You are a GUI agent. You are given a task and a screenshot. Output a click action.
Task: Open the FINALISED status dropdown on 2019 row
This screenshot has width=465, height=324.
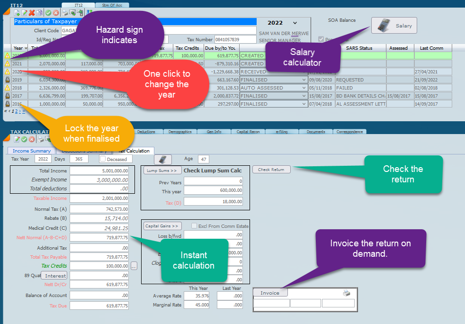[x=304, y=80]
